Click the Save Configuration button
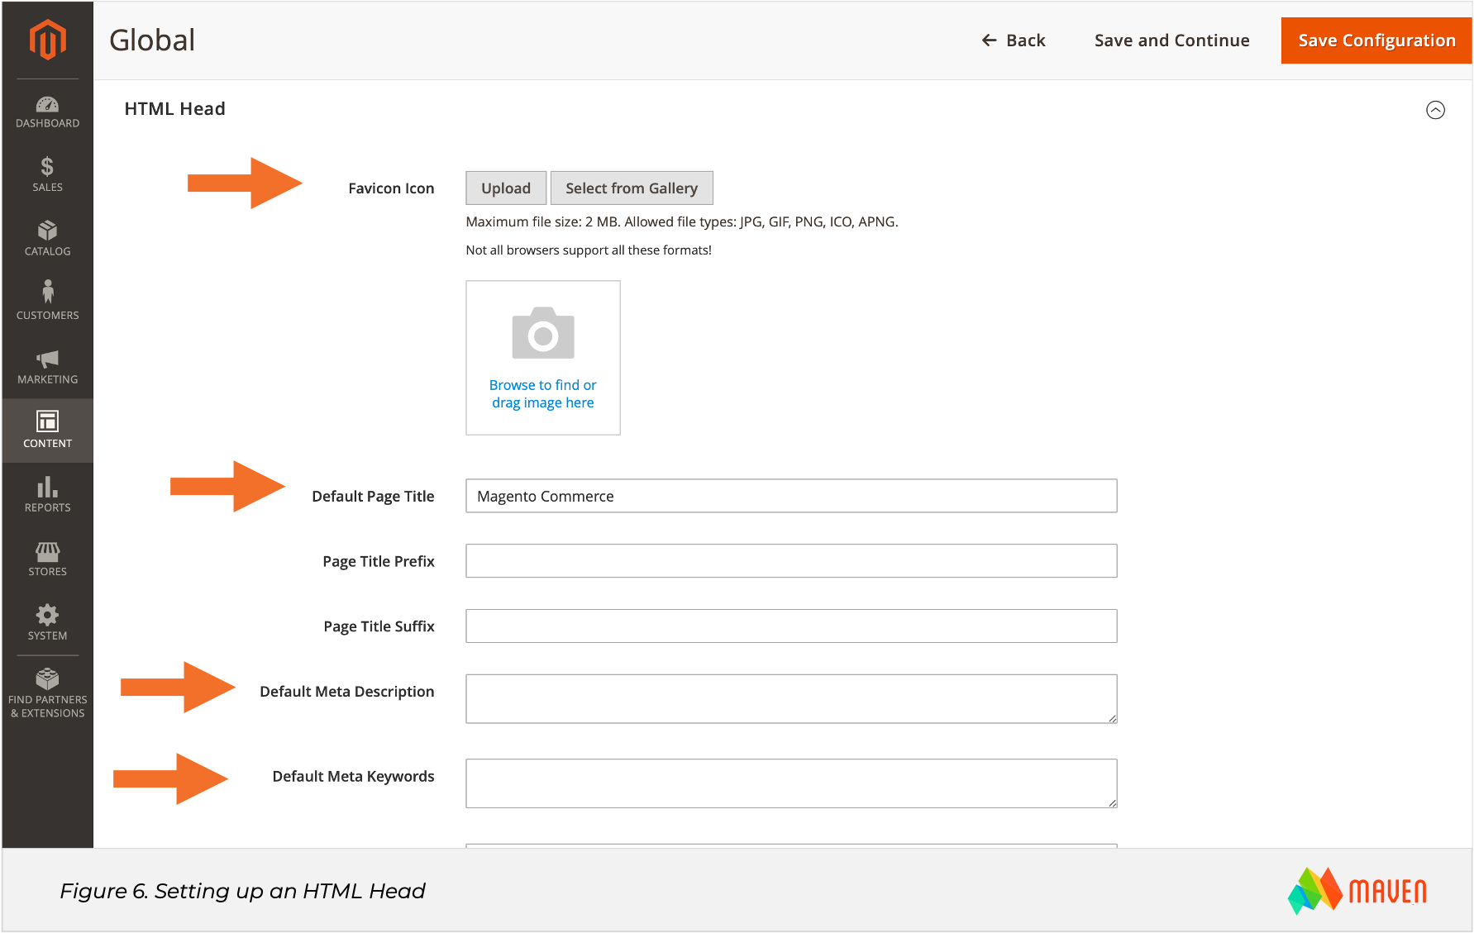The width and height of the screenshot is (1474, 933). tap(1376, 40)
